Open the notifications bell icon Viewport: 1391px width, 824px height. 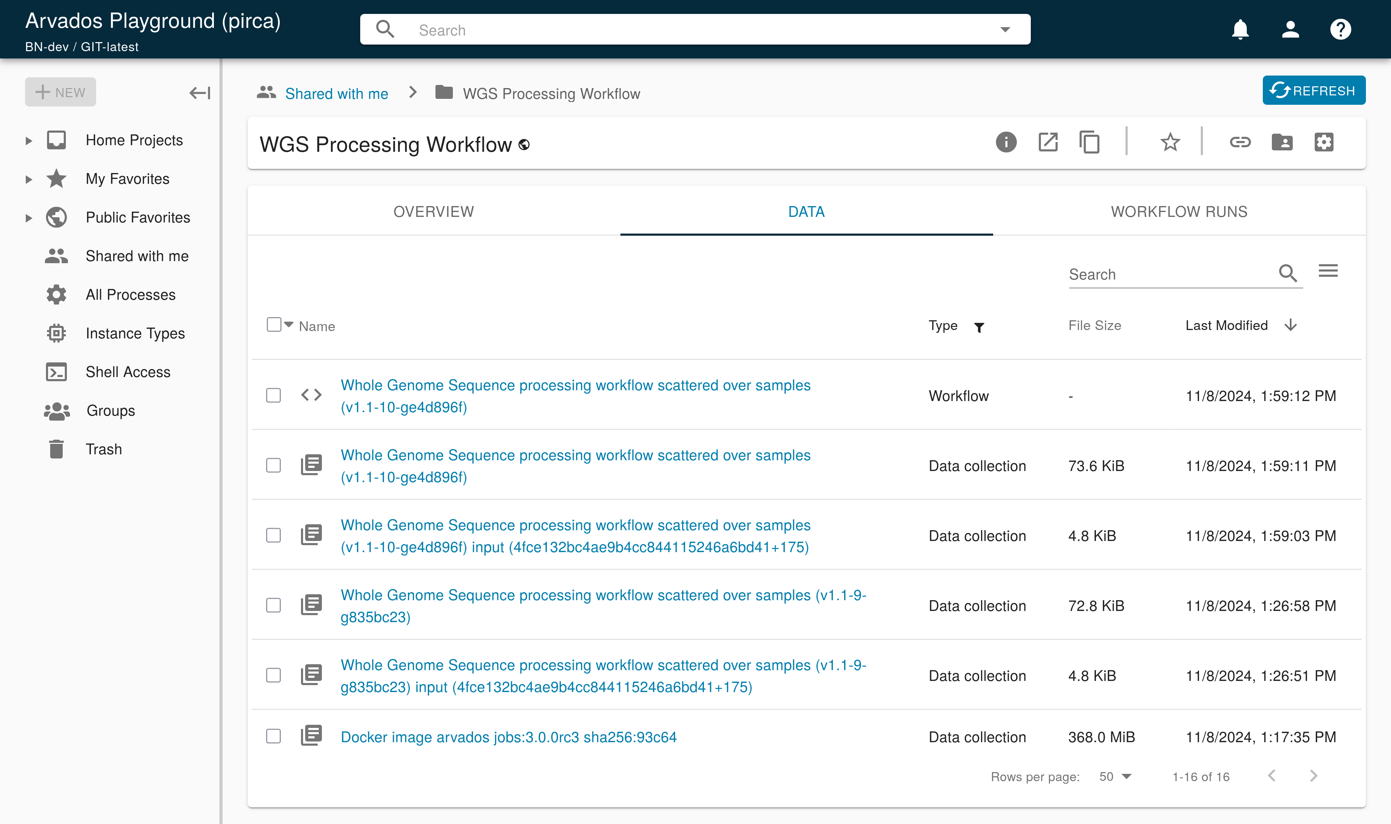point(1240,30)
